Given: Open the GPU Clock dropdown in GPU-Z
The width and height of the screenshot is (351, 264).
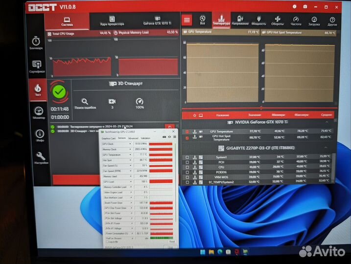Looking at the screenshot, I should tap(131, 144).
